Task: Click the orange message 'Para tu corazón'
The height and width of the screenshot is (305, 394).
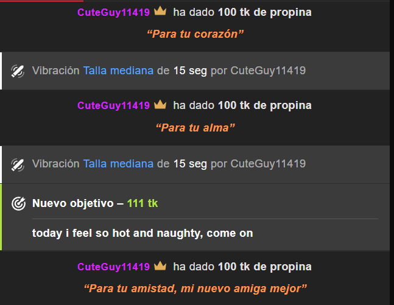Action: (195, 34)
